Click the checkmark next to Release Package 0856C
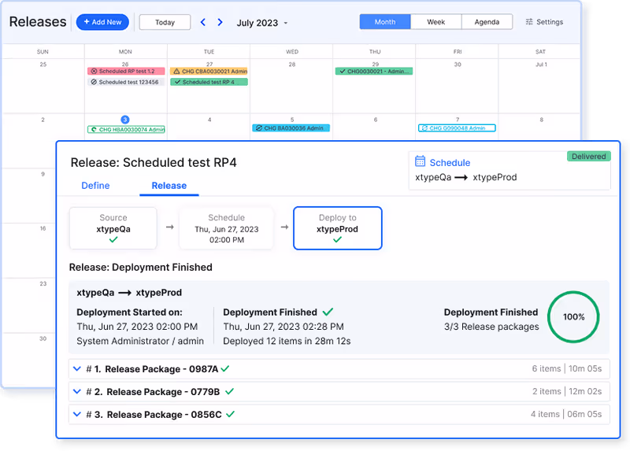 230,414
